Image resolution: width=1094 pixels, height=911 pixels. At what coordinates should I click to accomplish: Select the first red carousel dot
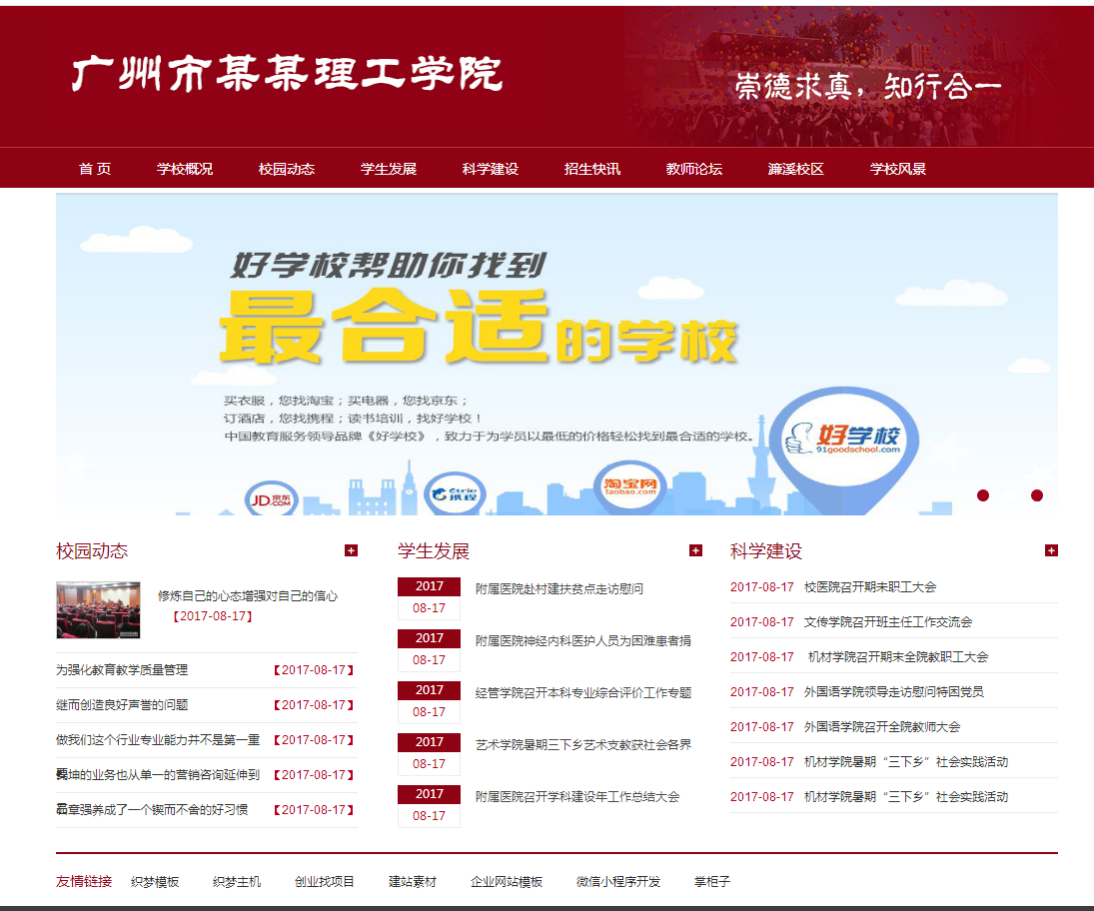click(983, 495)
